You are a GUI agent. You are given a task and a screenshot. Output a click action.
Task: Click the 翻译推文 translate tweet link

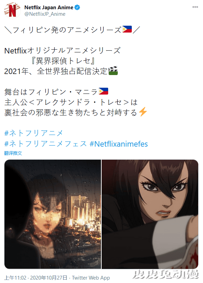[x=13, y=153]
